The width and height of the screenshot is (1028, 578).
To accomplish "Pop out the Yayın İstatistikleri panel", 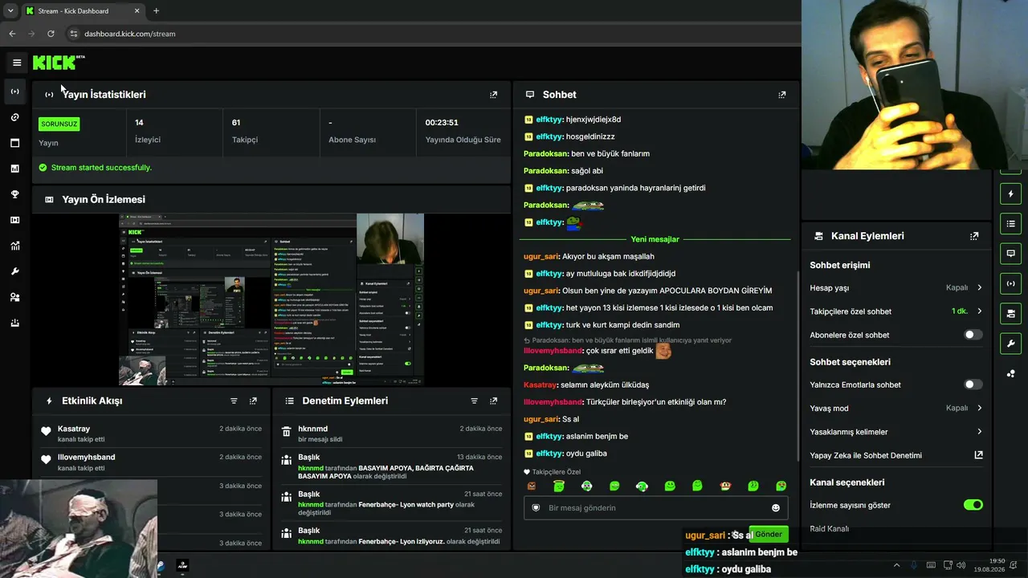I will pos(493,95).
